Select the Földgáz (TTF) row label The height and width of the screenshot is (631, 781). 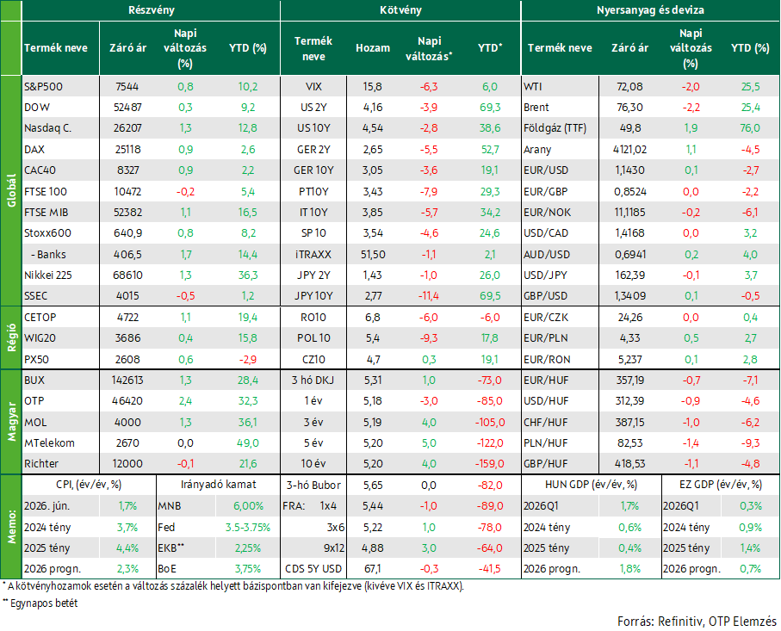click(555, 128)
